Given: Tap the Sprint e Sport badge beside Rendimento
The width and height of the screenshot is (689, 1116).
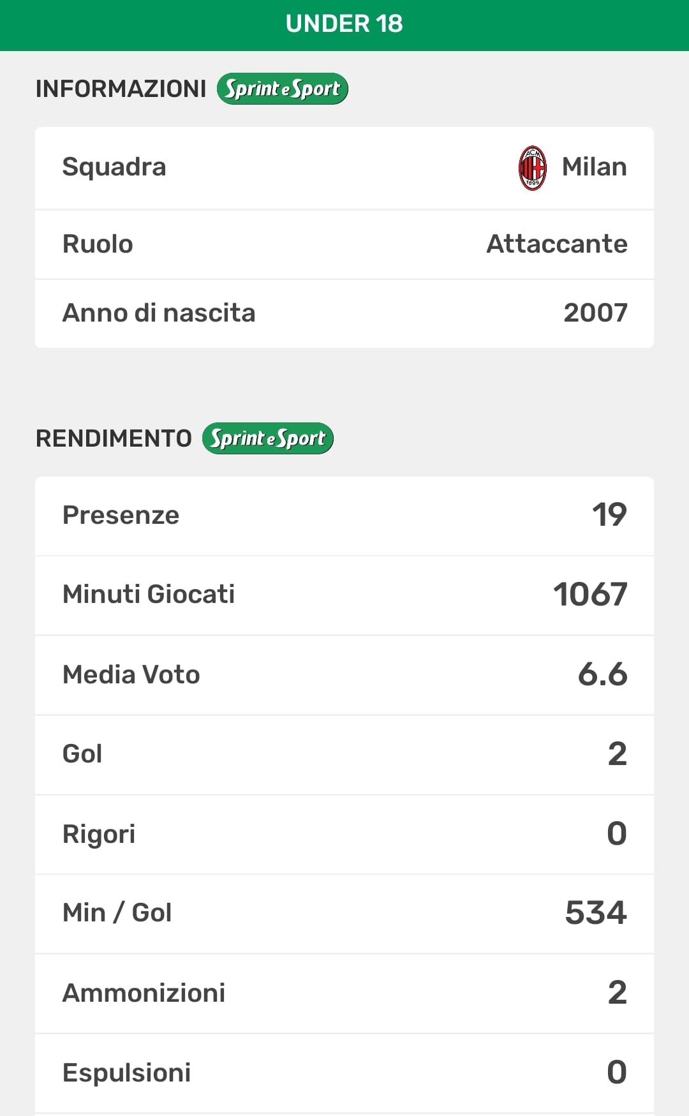Looking at the screenshot, I should [268, 438].
